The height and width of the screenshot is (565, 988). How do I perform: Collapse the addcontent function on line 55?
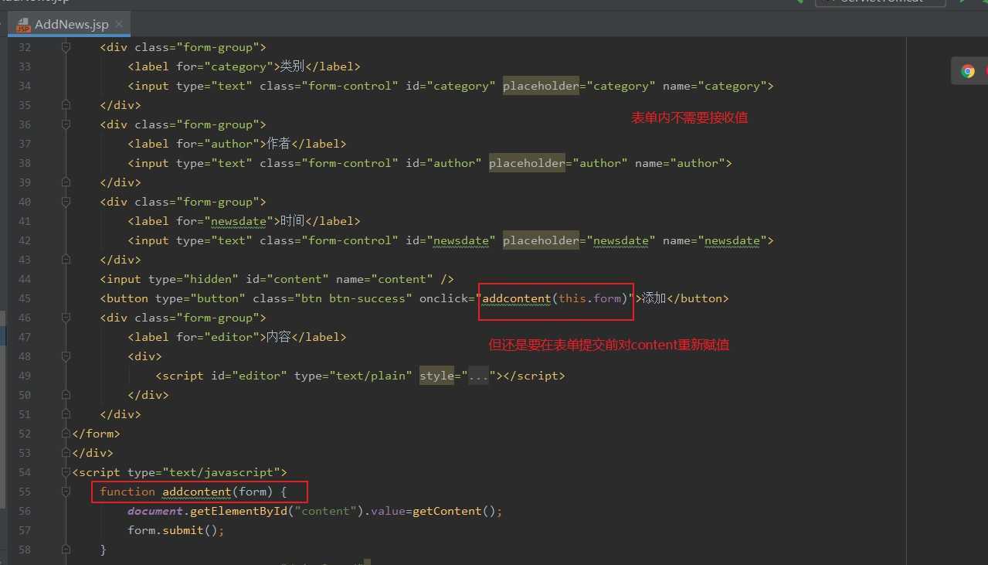tap(66, 492)
